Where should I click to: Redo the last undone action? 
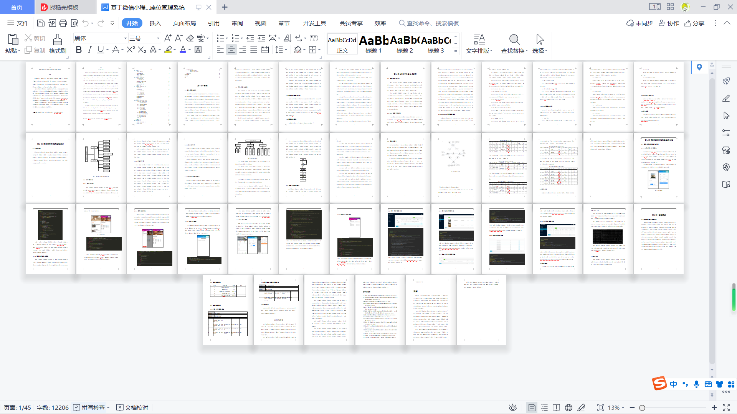[x=101, y=23]
